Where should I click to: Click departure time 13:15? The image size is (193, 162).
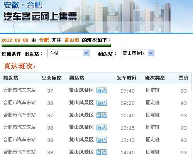127,128
